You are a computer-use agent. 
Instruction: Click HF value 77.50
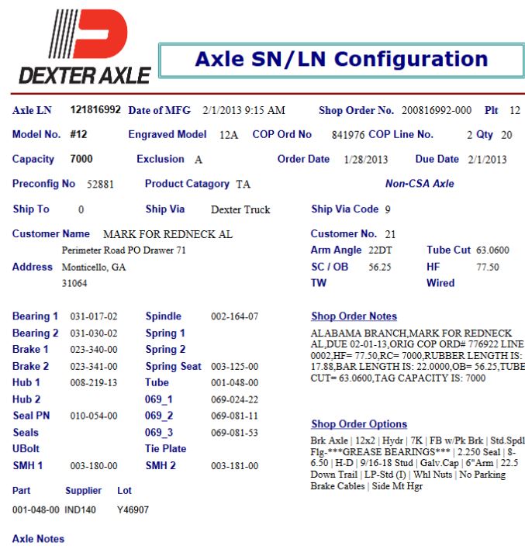pos(488,267)
